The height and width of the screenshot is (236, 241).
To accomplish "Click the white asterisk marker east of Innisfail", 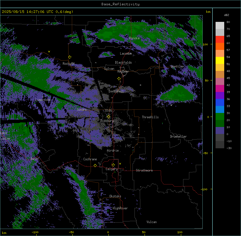I will coord(140,85).
